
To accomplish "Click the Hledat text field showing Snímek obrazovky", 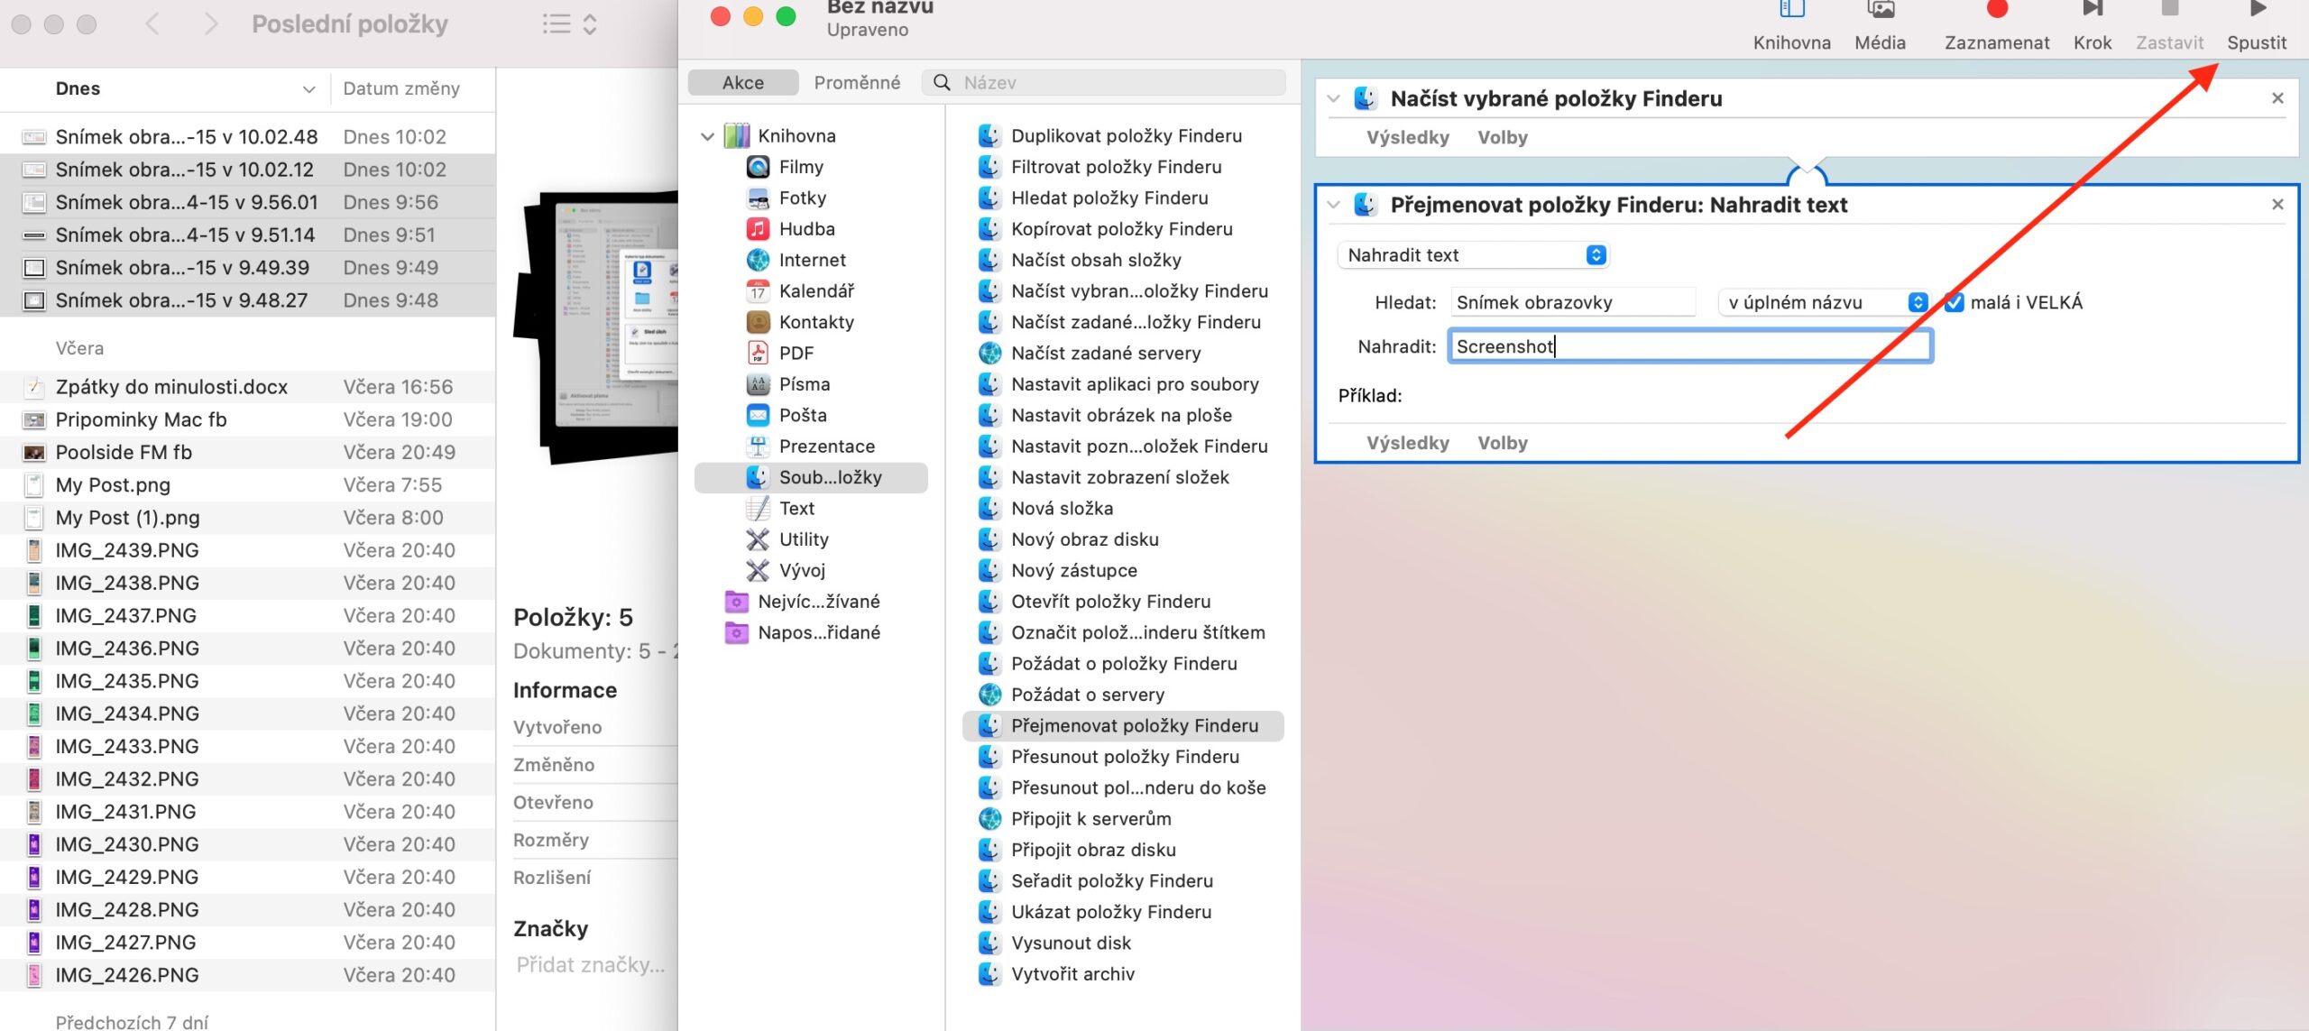I will tap(1573, 302).
